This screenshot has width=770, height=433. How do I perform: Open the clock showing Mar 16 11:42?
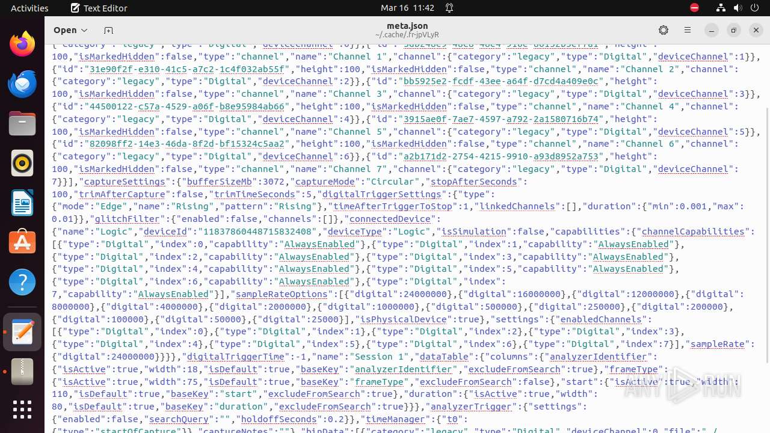click(x=407, y=8)
